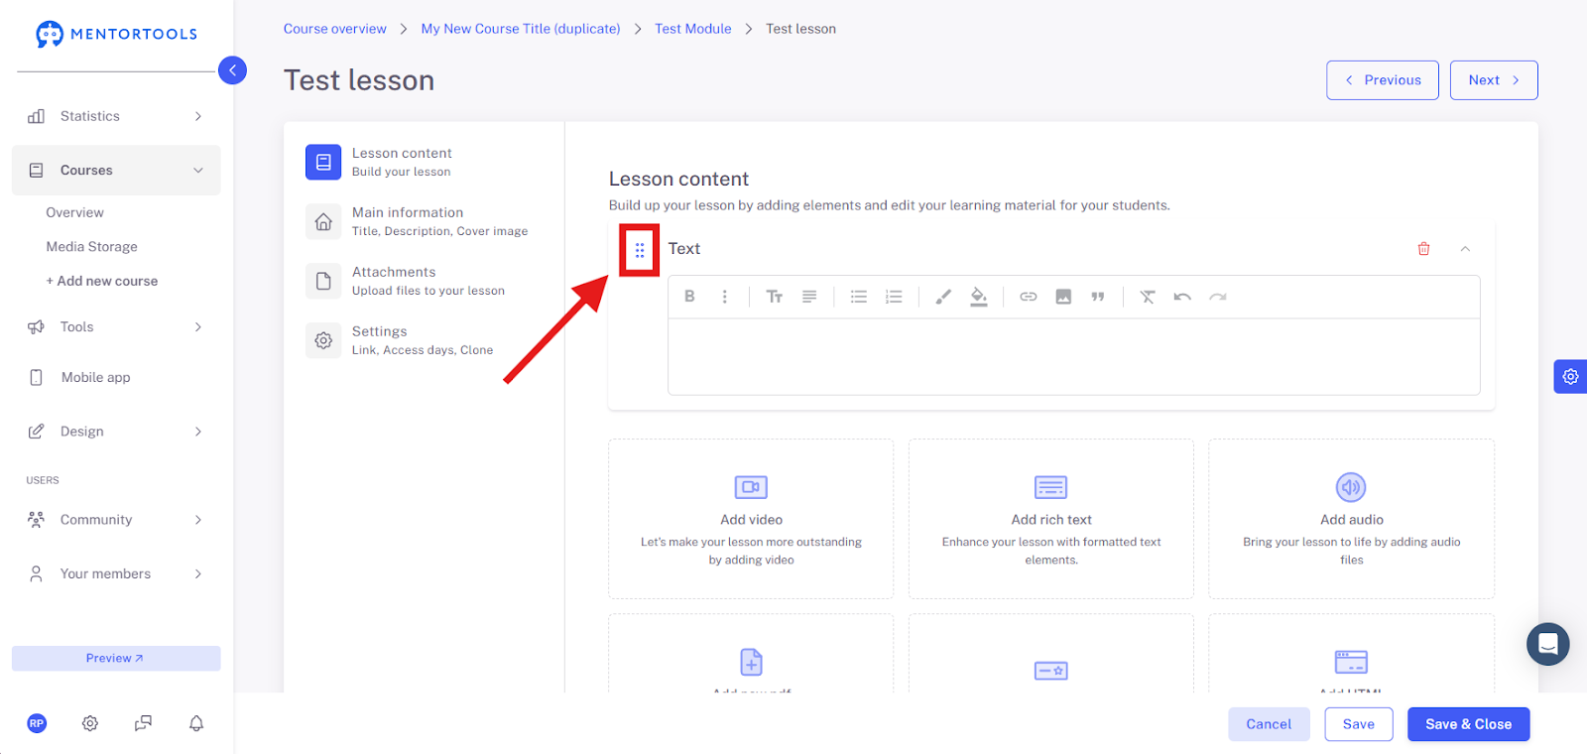Pick the background fill color tool

click(979, 297)
